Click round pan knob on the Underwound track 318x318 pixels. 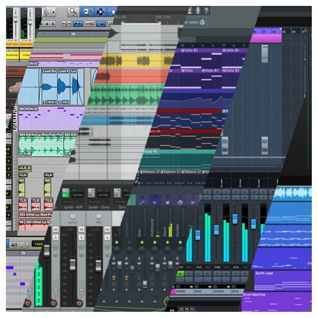point(155,249)
